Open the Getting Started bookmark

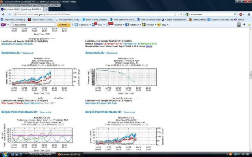click(x=198, y=20)
